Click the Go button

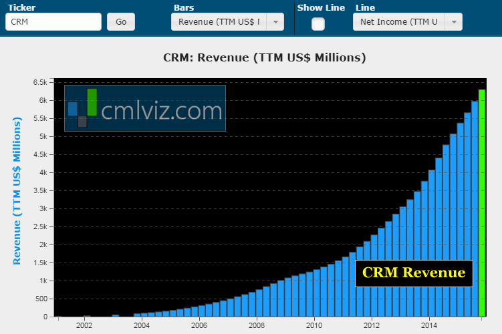pyautogui.click(x=121, y=22)
